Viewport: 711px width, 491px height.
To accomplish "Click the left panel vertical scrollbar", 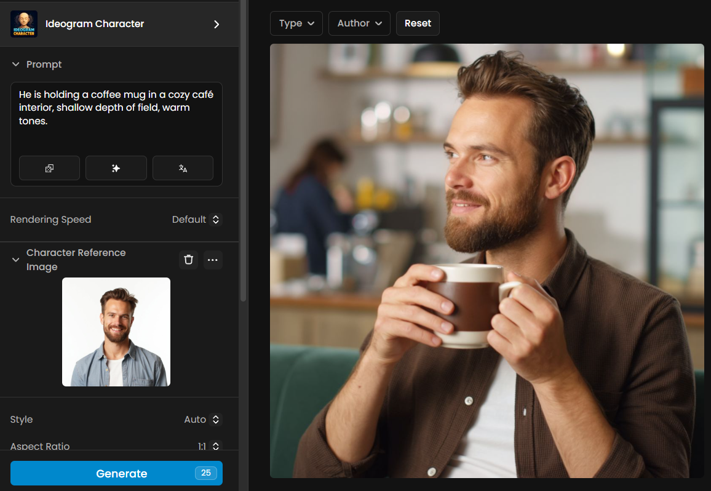I will pyautogui.click(x=244, y=150).
